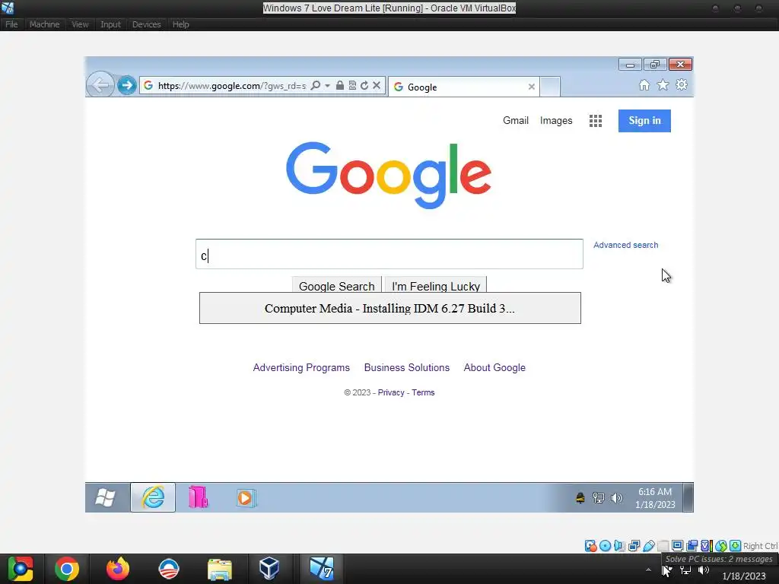Open the Business Solutions link
779x584 pixels.
coord(406,367)
